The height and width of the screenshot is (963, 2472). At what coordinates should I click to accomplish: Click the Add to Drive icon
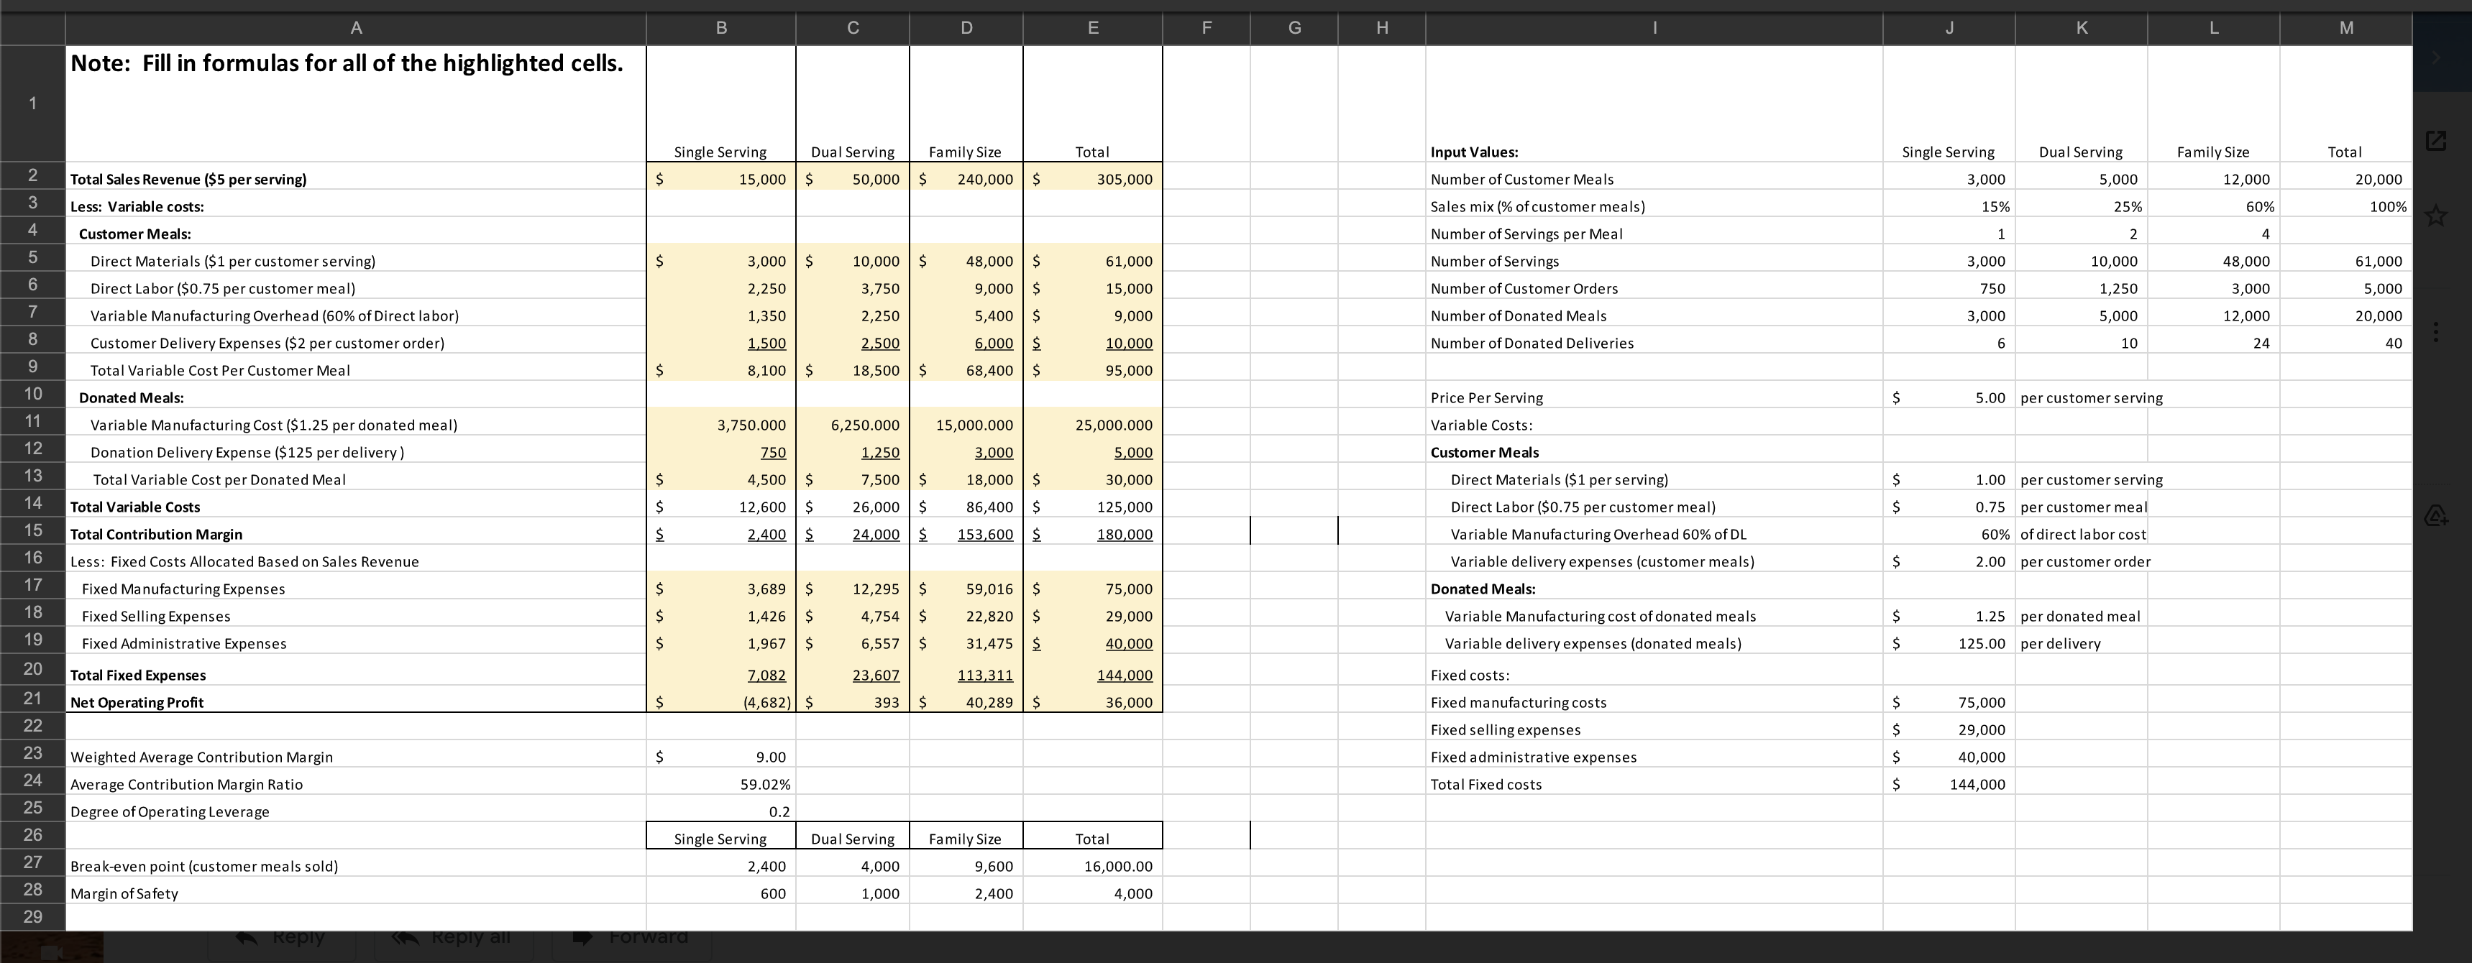[x=2435, y=516]
